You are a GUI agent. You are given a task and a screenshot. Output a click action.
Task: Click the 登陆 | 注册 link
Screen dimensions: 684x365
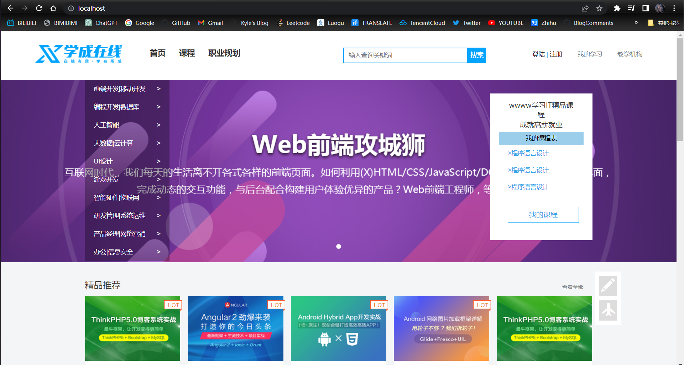click(547, 54)
